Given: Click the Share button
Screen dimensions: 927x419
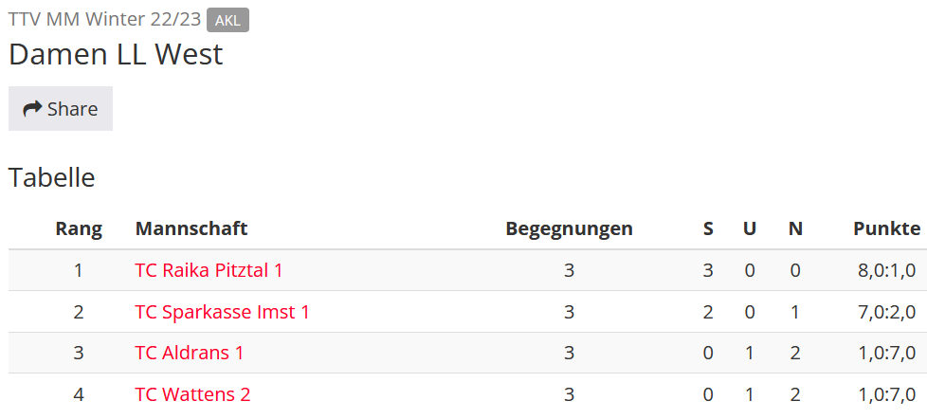Looking at the screenshot, I should pos(61,109).
